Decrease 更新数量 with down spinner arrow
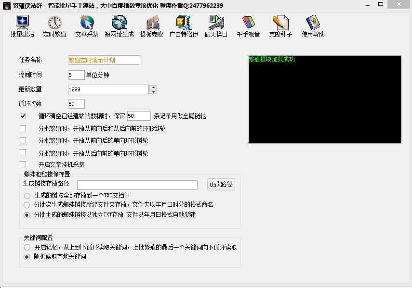Screen dimensions: 412x288 [153, 92]
